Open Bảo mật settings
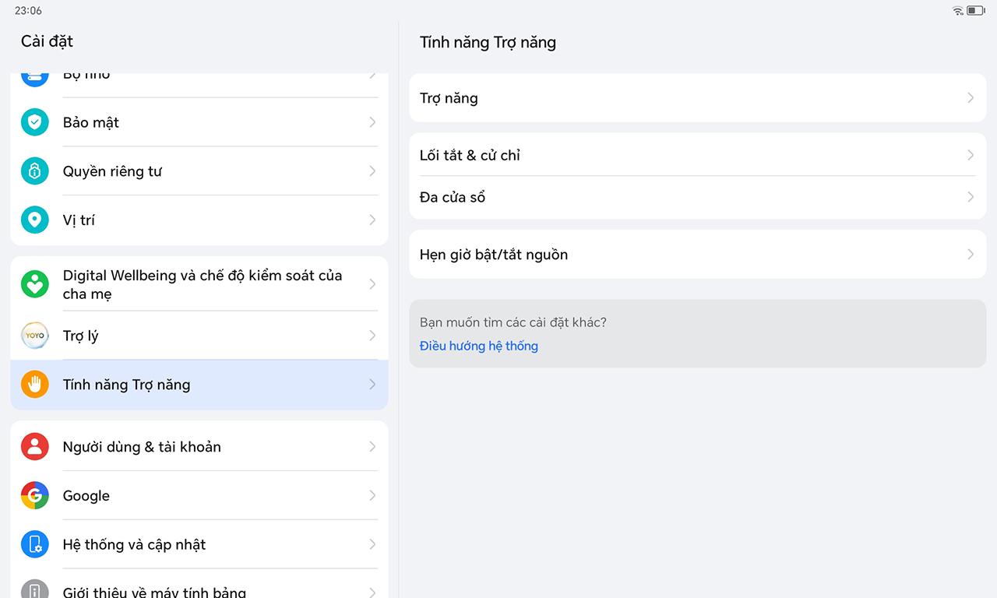Viewport: 997px width, 598px height. (199, 122)
